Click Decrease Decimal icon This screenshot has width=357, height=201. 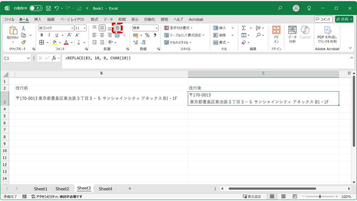coord(143,42)
